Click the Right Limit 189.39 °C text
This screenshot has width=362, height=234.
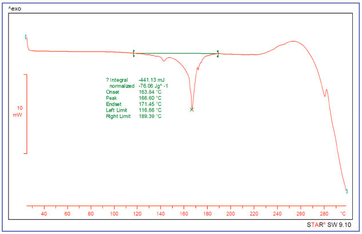pos(134,117)
